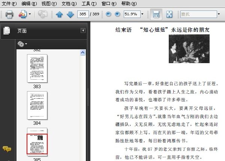
Task: Zoom in with the plus button
Action: 117,14
